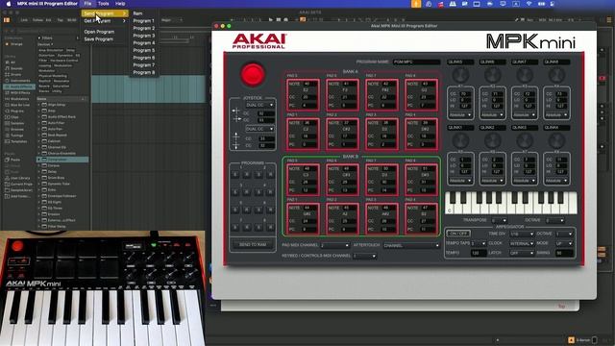Screen dimensions: 615x346
Task: Click Program 2 S (send) button
Action: (x=258, y=174)
